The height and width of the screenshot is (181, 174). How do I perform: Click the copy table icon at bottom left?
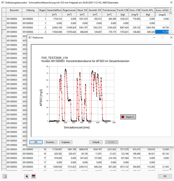pyautogui.click(x=5, y=176)
